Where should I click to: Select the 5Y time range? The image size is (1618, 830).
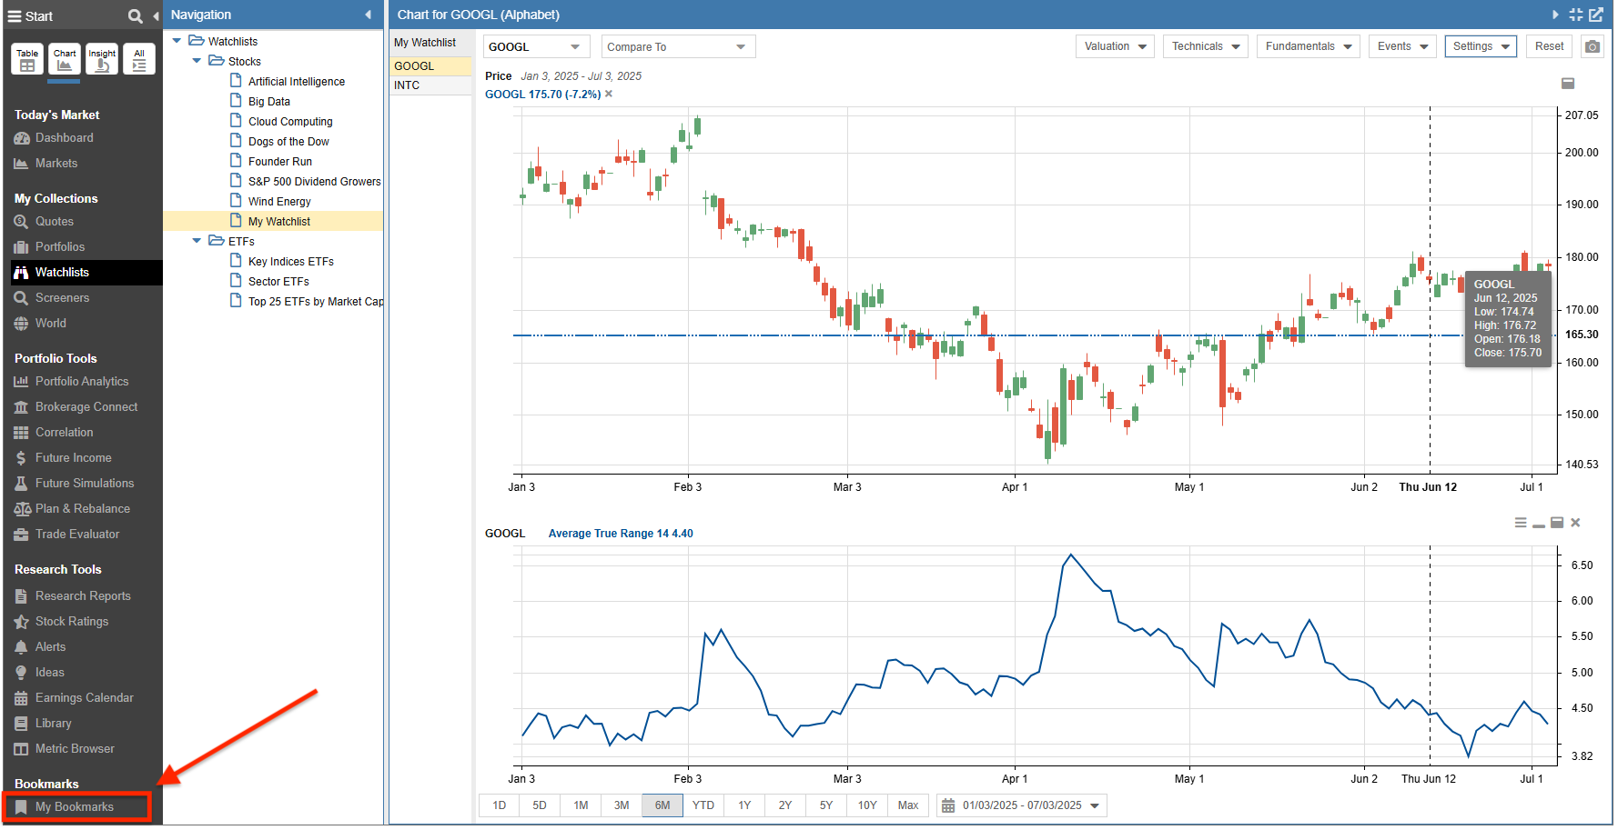[826, 805]
